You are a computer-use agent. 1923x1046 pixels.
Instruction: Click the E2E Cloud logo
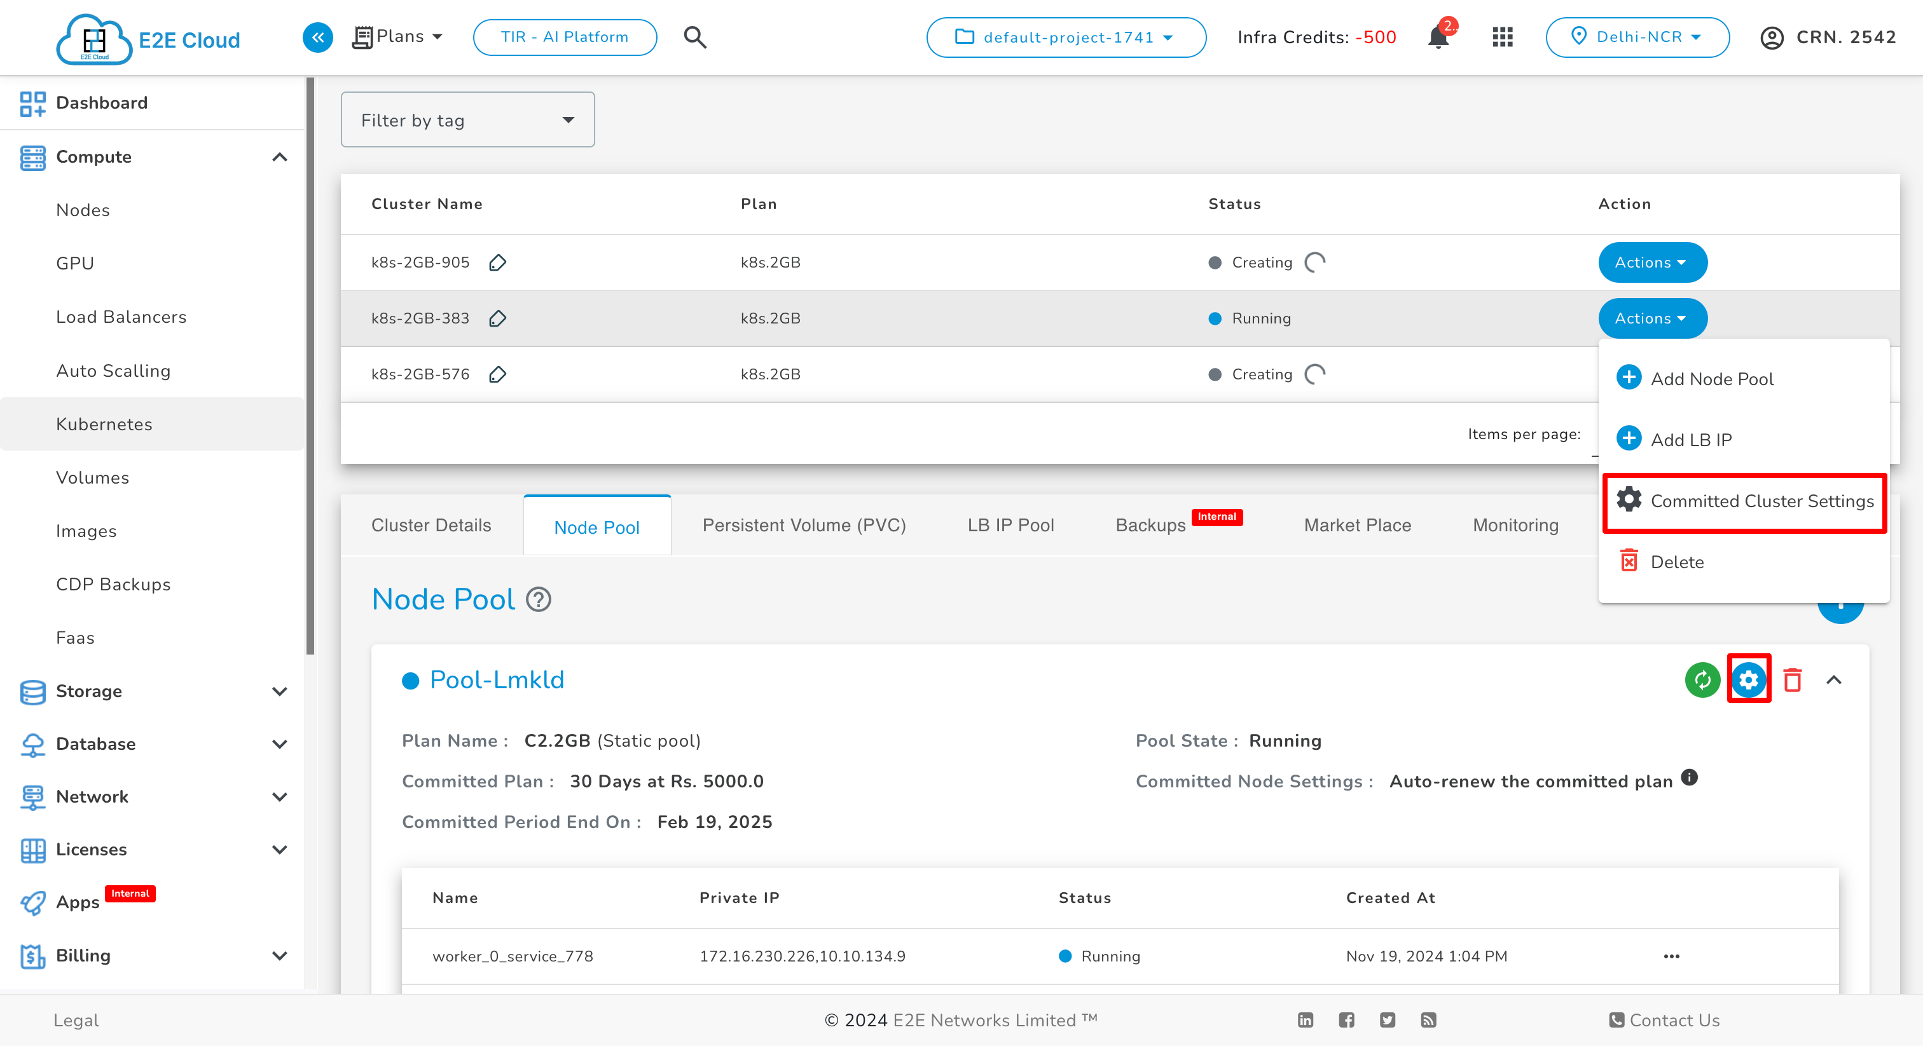click(x=149, y=39)
